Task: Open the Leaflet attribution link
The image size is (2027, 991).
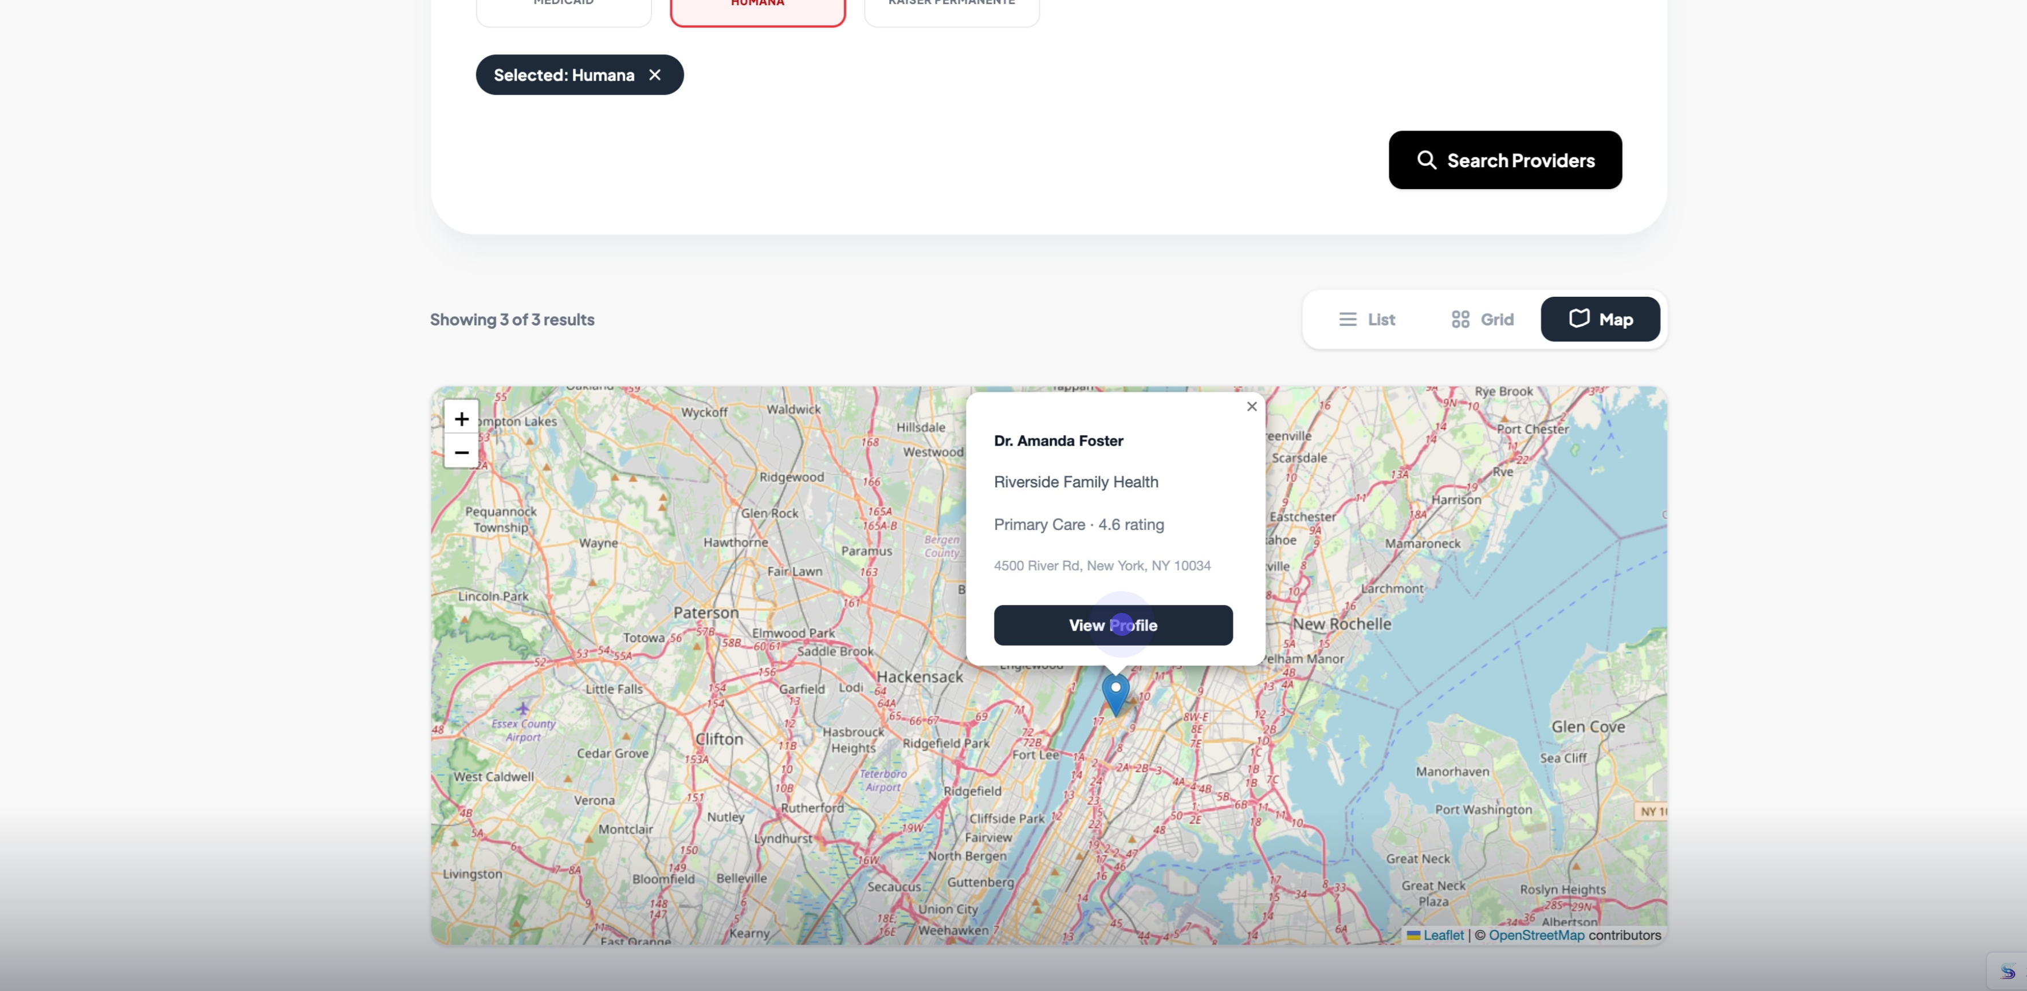Action: coord(1443,935)
